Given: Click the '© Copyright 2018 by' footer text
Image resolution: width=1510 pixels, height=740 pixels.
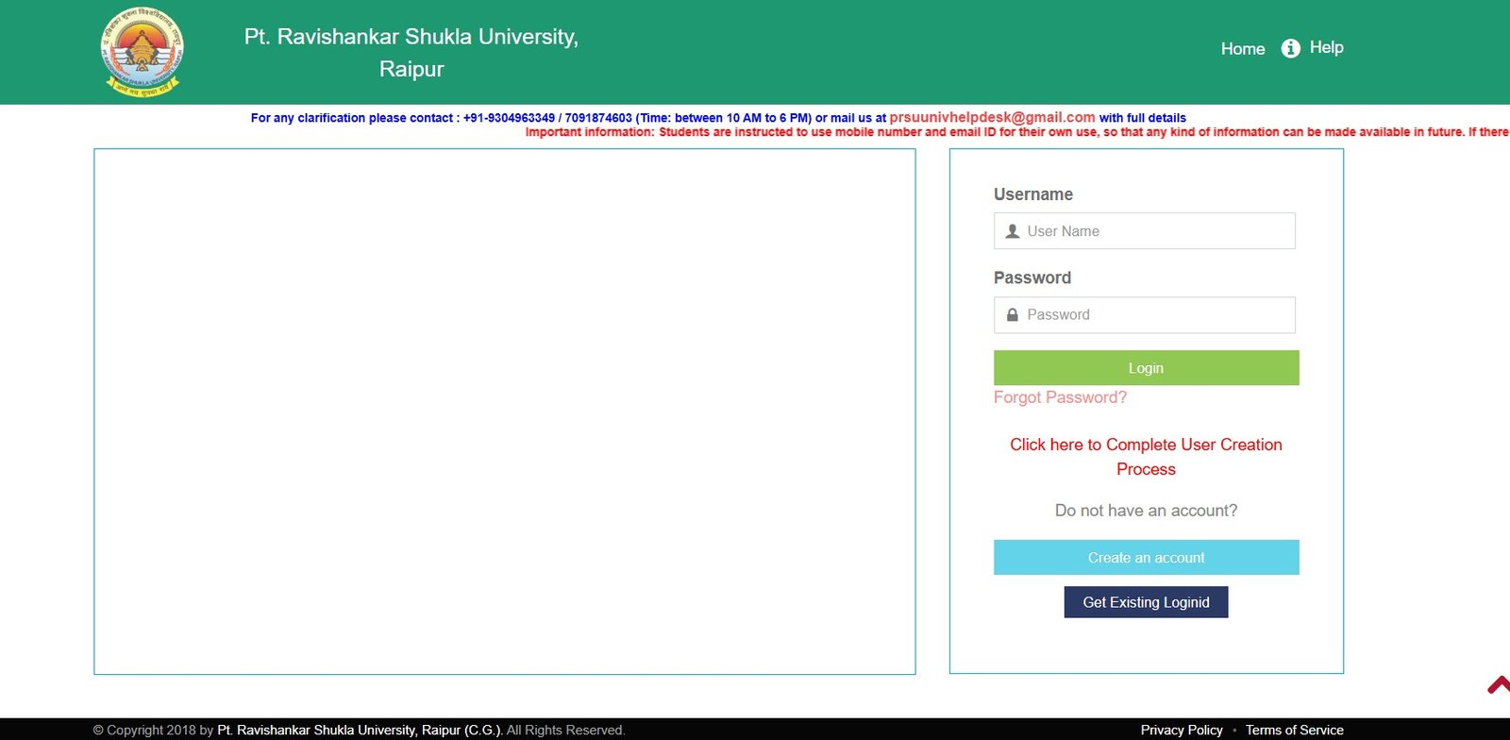Looking at the screenshot, I should pos(153,730).
